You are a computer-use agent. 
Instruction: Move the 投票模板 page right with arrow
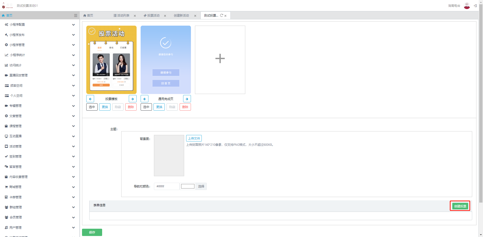[133, 99]
